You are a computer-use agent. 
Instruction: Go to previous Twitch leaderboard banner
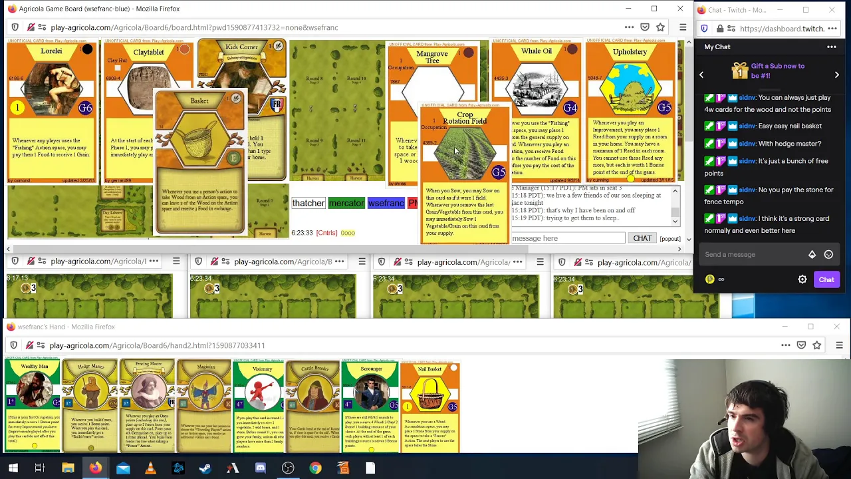click(701, 75)
